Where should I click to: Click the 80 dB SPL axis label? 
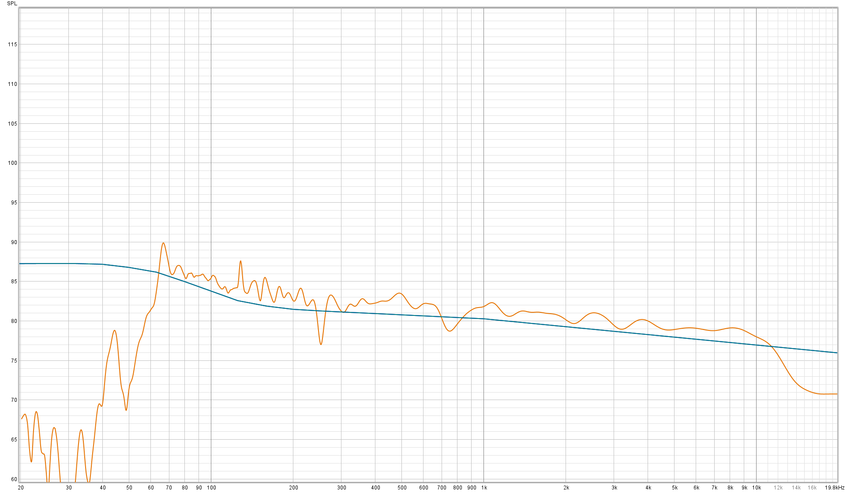14,321
